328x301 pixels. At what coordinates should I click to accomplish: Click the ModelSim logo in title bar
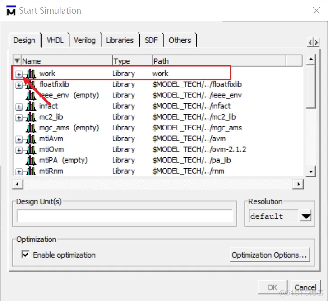click(x=11, y=11)
